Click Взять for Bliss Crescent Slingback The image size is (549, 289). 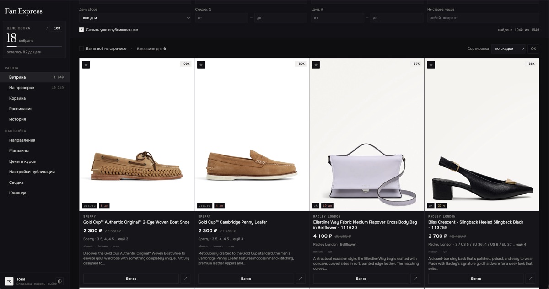point(476,278)
